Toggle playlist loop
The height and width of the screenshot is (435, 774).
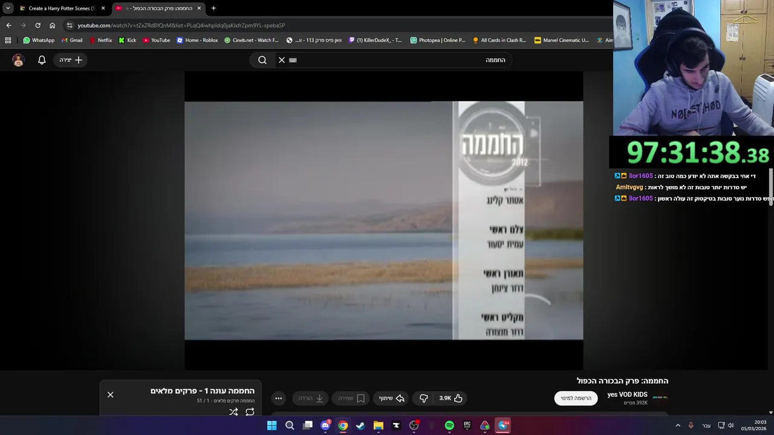click(x=250, y=412)
